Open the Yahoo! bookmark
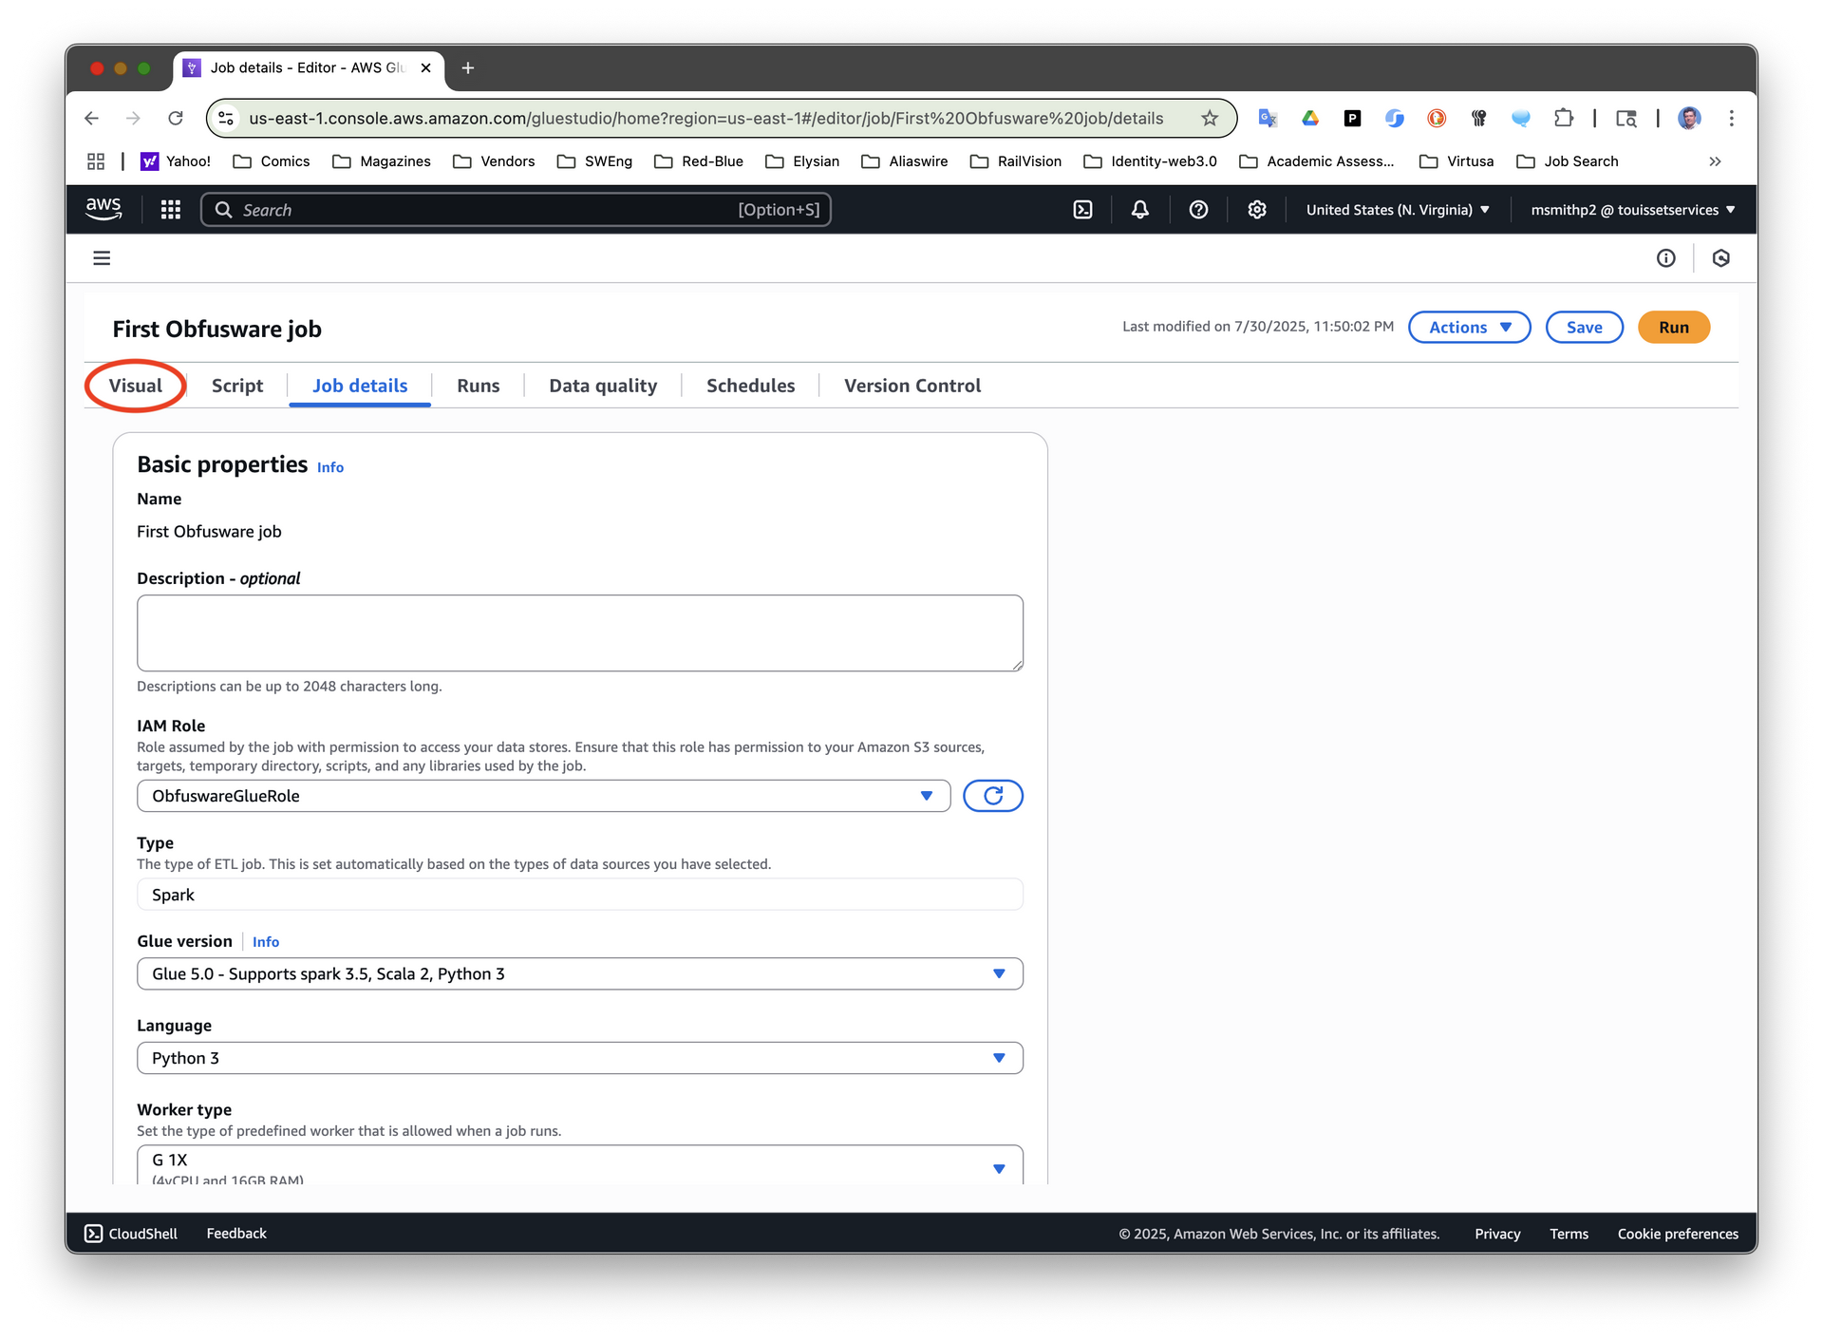1823x1340 pixels. click(176, 161)
